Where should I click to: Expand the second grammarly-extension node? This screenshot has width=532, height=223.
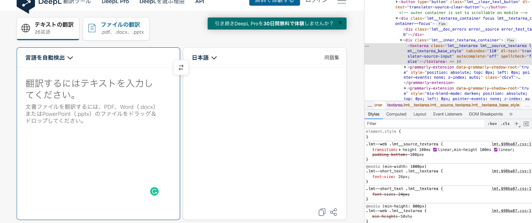(405, 88)
